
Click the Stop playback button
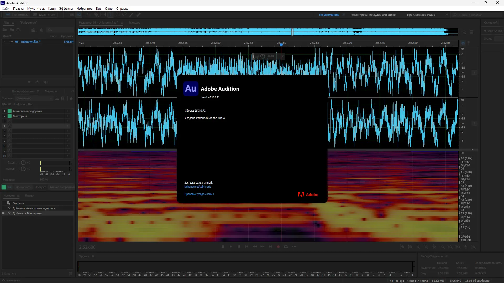[223, 247]
